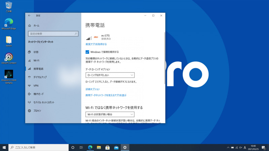Open the Wi-Fi settings page

53,60
